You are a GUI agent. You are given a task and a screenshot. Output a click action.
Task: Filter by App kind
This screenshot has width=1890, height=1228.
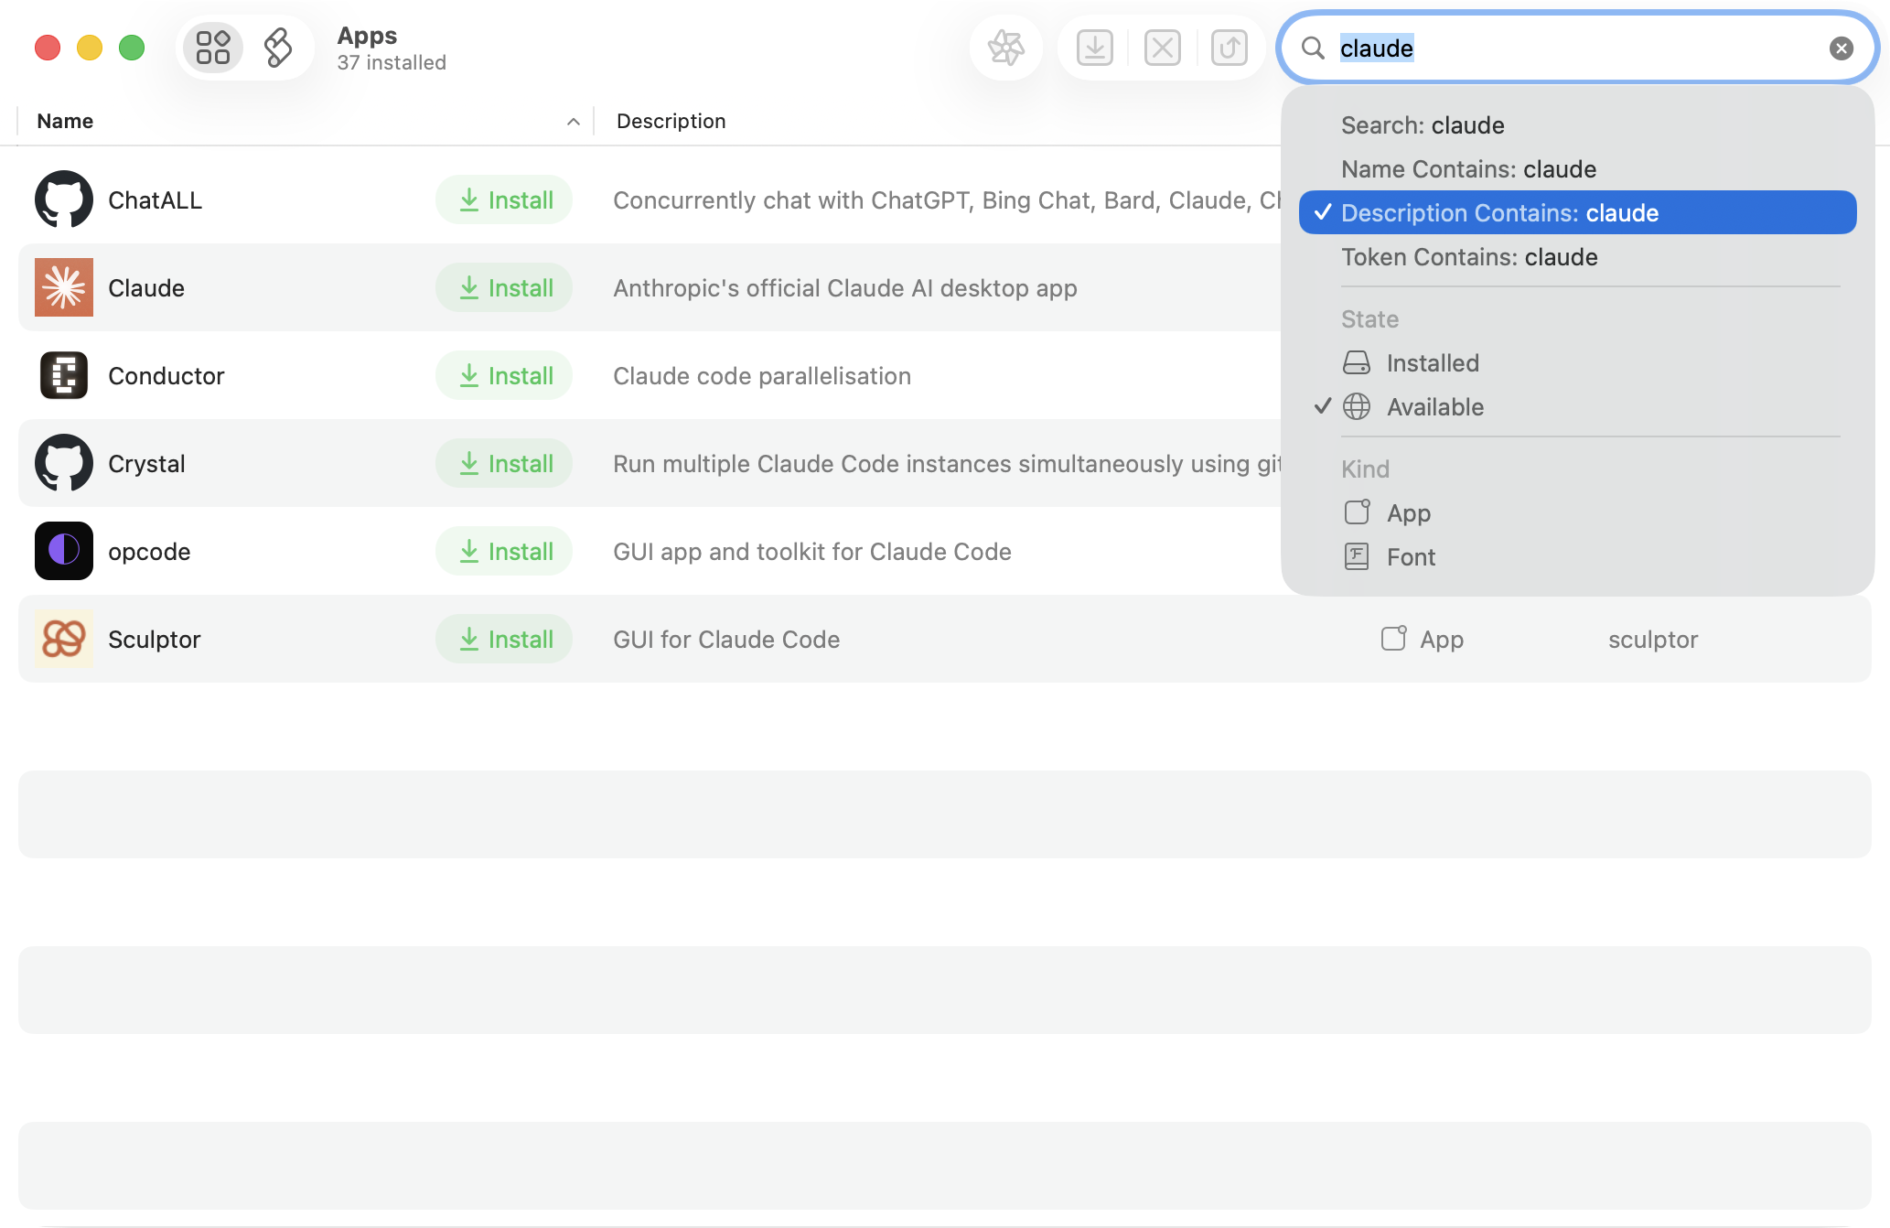click(1408, 513)
